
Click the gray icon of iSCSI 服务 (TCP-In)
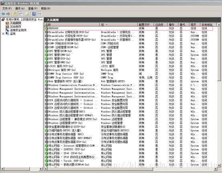pos(47,66)
